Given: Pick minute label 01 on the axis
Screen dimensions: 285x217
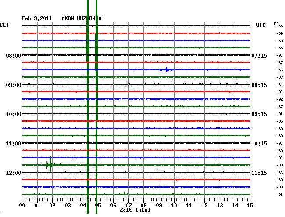Looking at the screenshot, I should pos(37,206).
